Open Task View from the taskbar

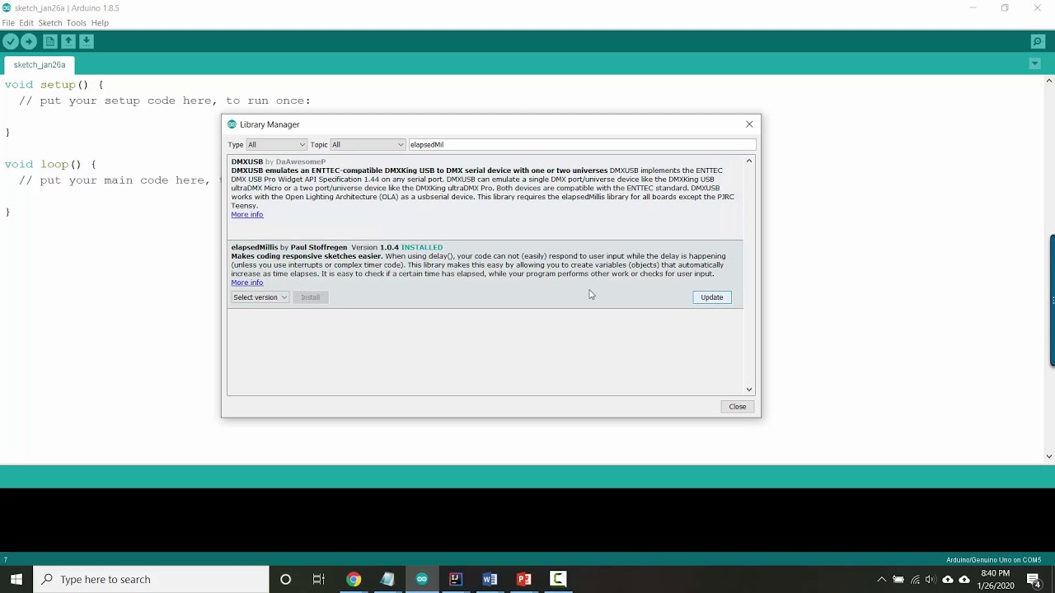tap(319, 579)
